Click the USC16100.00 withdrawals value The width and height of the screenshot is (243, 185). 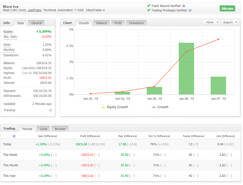[x=42, y=96]
